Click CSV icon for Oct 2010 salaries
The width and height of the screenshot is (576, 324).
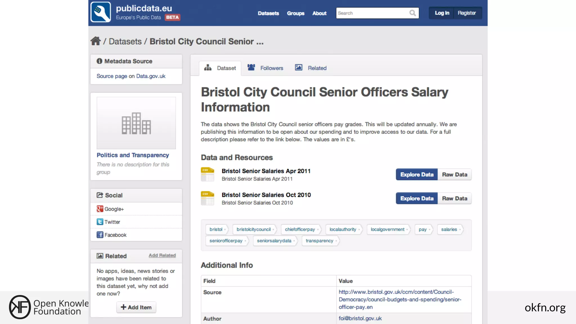click(208, 198)
